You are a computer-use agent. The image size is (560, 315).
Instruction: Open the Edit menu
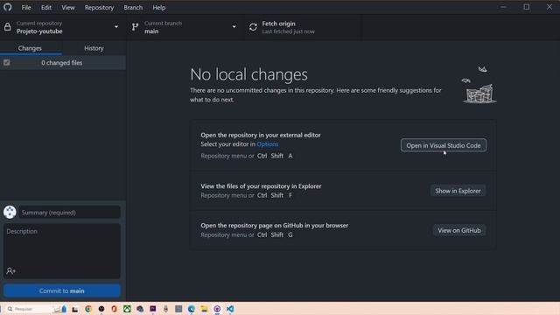46,8
